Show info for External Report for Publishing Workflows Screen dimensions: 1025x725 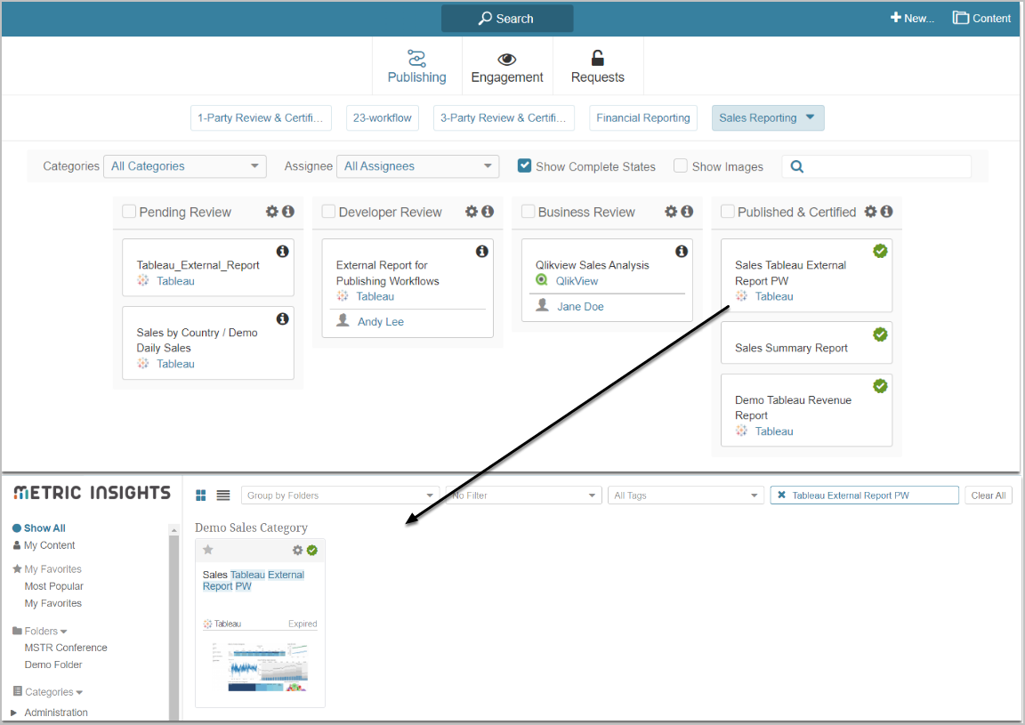(481, 251)
